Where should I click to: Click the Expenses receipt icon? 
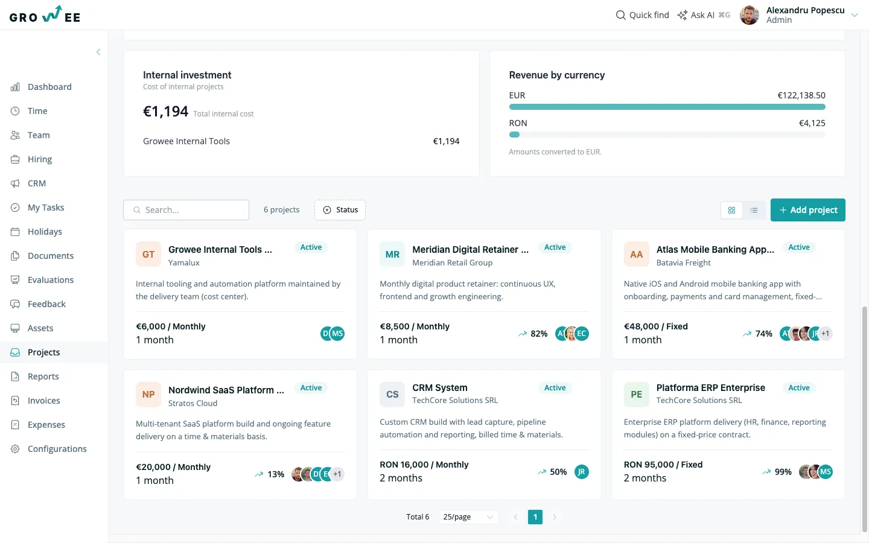[15, 425]
